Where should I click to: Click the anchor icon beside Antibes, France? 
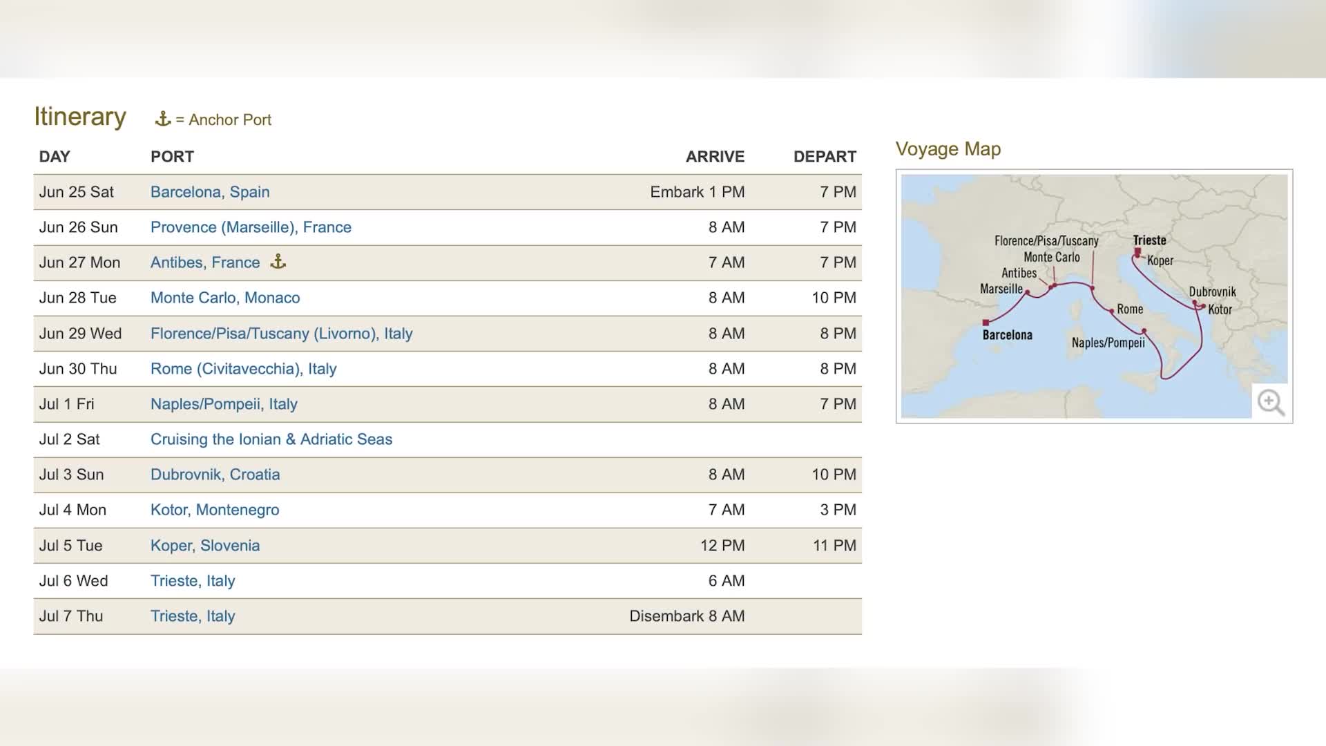pyautogui.click(x=278, y=262)
